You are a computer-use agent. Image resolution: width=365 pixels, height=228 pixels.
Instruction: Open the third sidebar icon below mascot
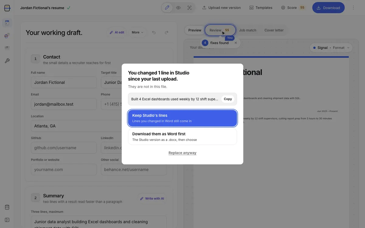[7, 48]
